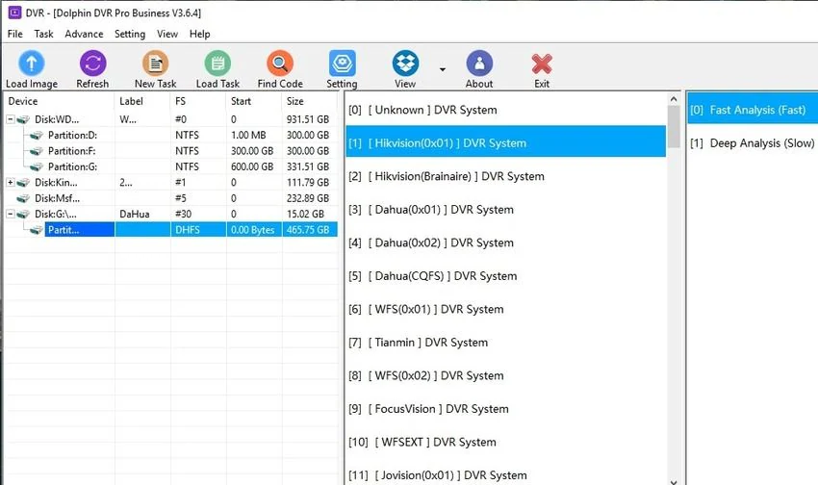818x485 pixels.
Task: Click the DVR list scrollbar thumb
Action: coord(674,126)
